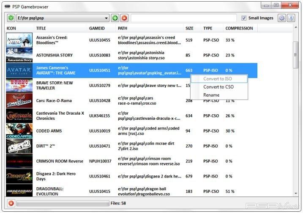
Task: Click the Castlevania Dracula X game icon
Action: (x=19, y=116)
